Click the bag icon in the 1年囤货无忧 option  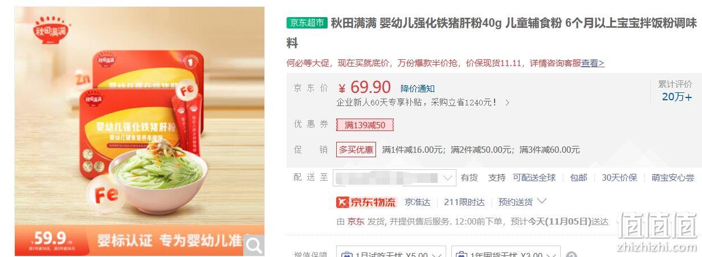point(461,255)
